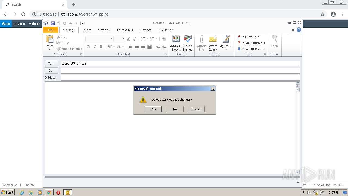Expand the Clipboard group dialog launcher
348x196 pixels.
tap(82, 54)
